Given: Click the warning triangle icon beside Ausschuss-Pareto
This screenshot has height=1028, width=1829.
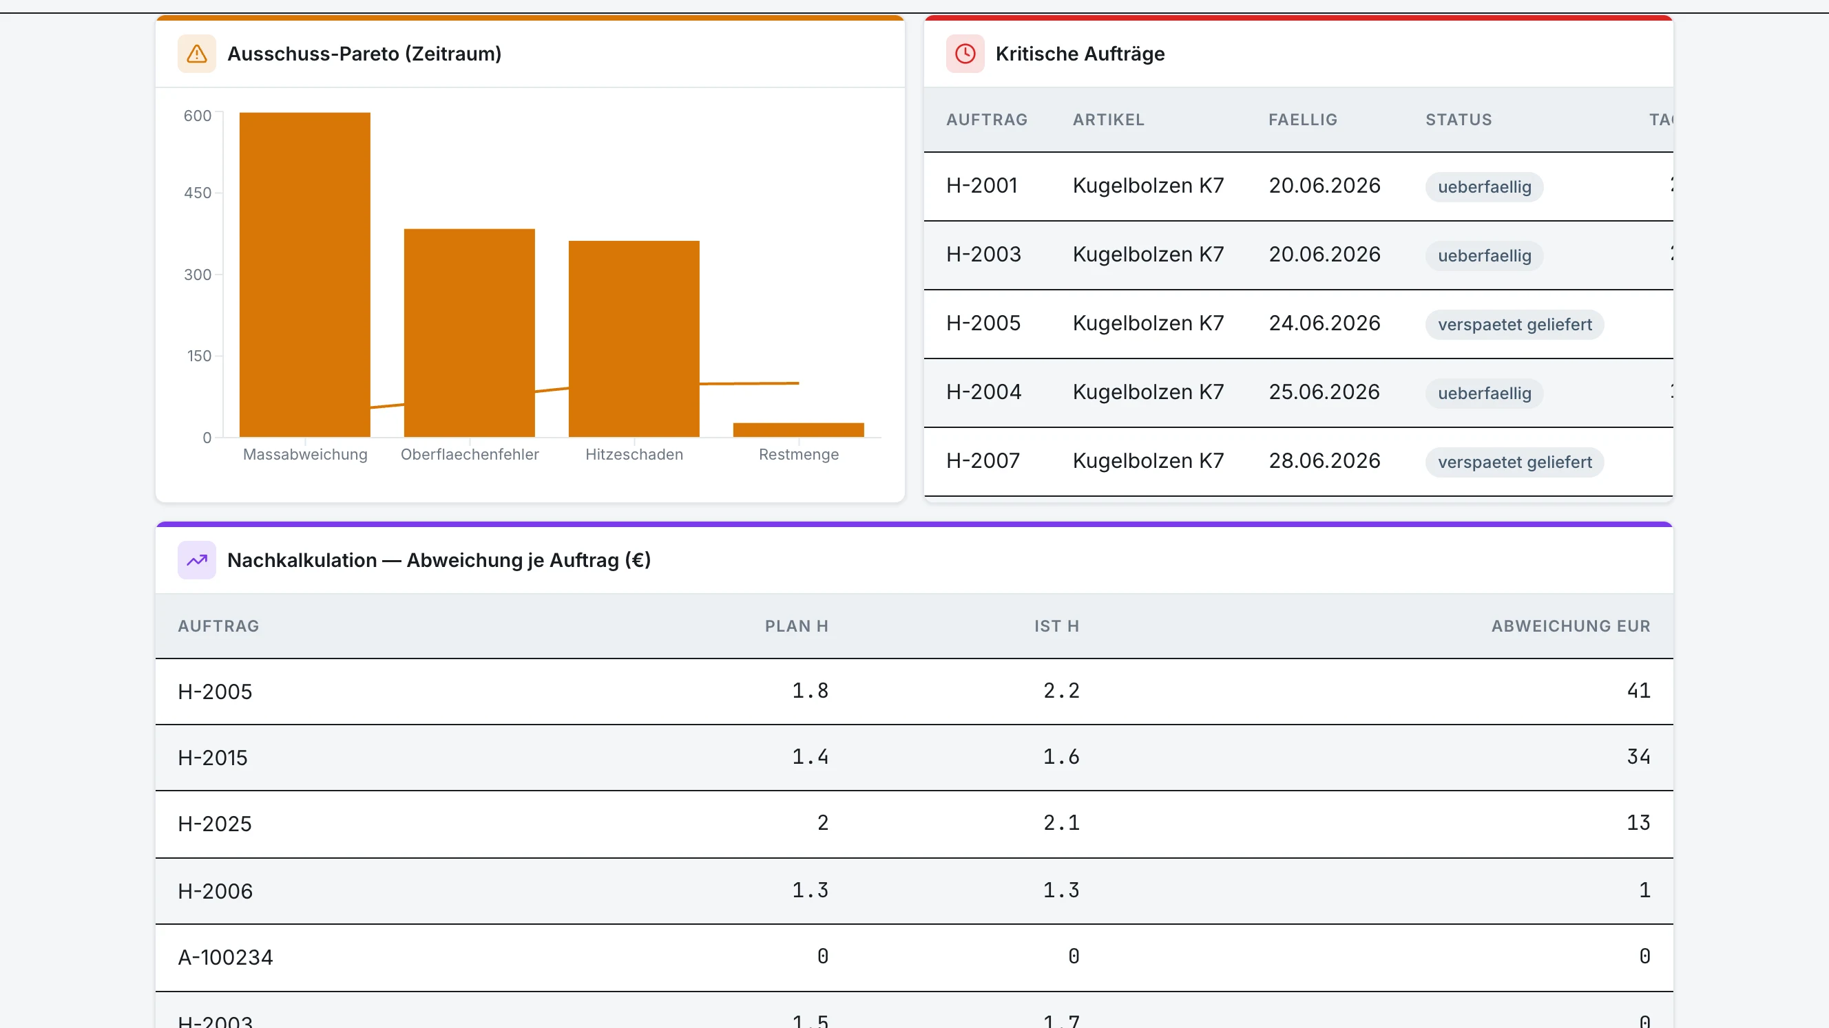Looking at the screenshot, I should click(197, 54).
